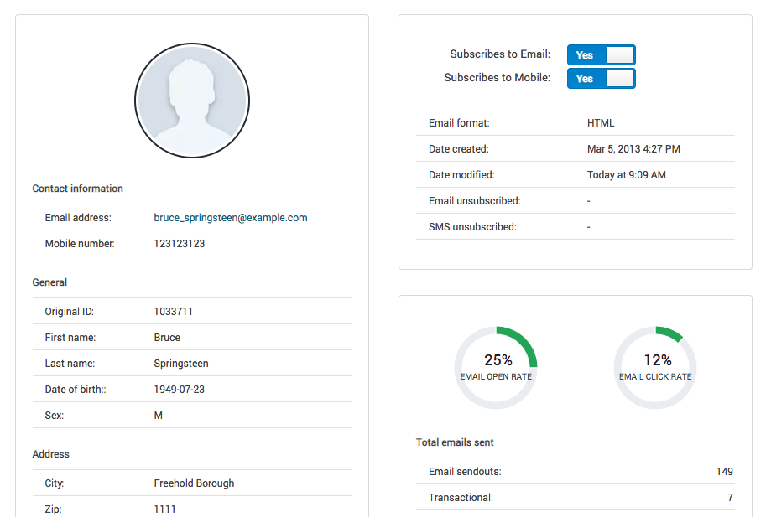The image size is (771, 517).
Task: Select the last name value Springsteen
Action: coord(181,364)
